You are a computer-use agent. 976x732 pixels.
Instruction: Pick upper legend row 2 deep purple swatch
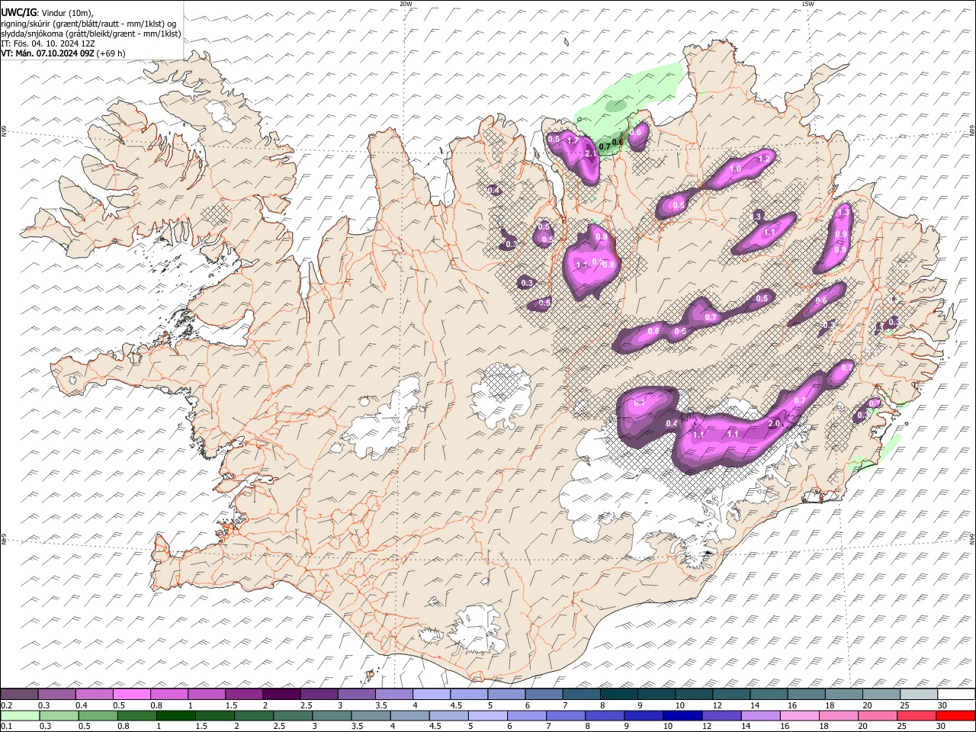tap(281, 695)
